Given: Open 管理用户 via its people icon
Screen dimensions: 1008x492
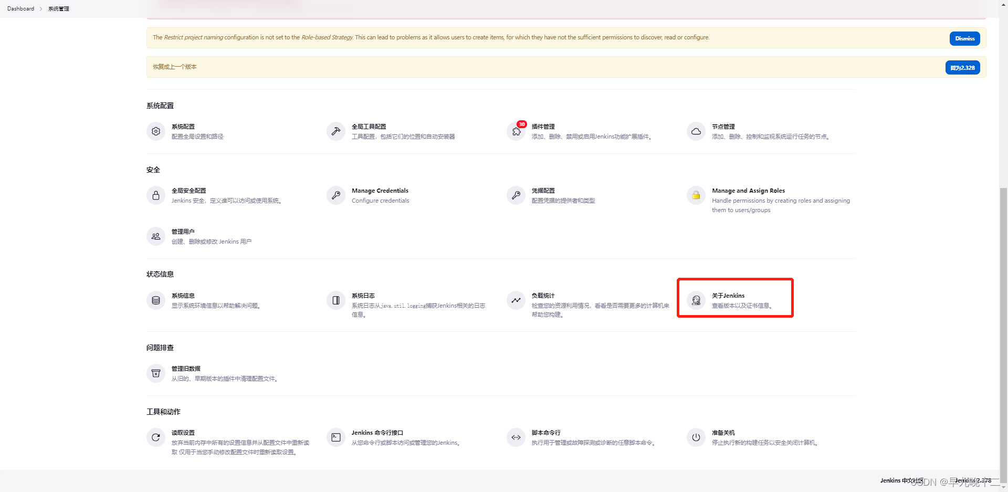Looking at the screenshot, I should tap(156, 236).
